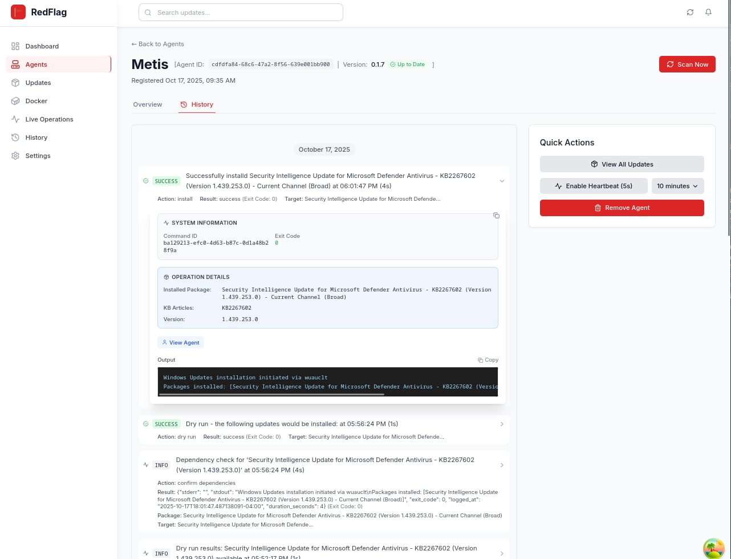Expand the Dependency check info entry
This screenshot has width=731, height=559.
coord(502,465)
